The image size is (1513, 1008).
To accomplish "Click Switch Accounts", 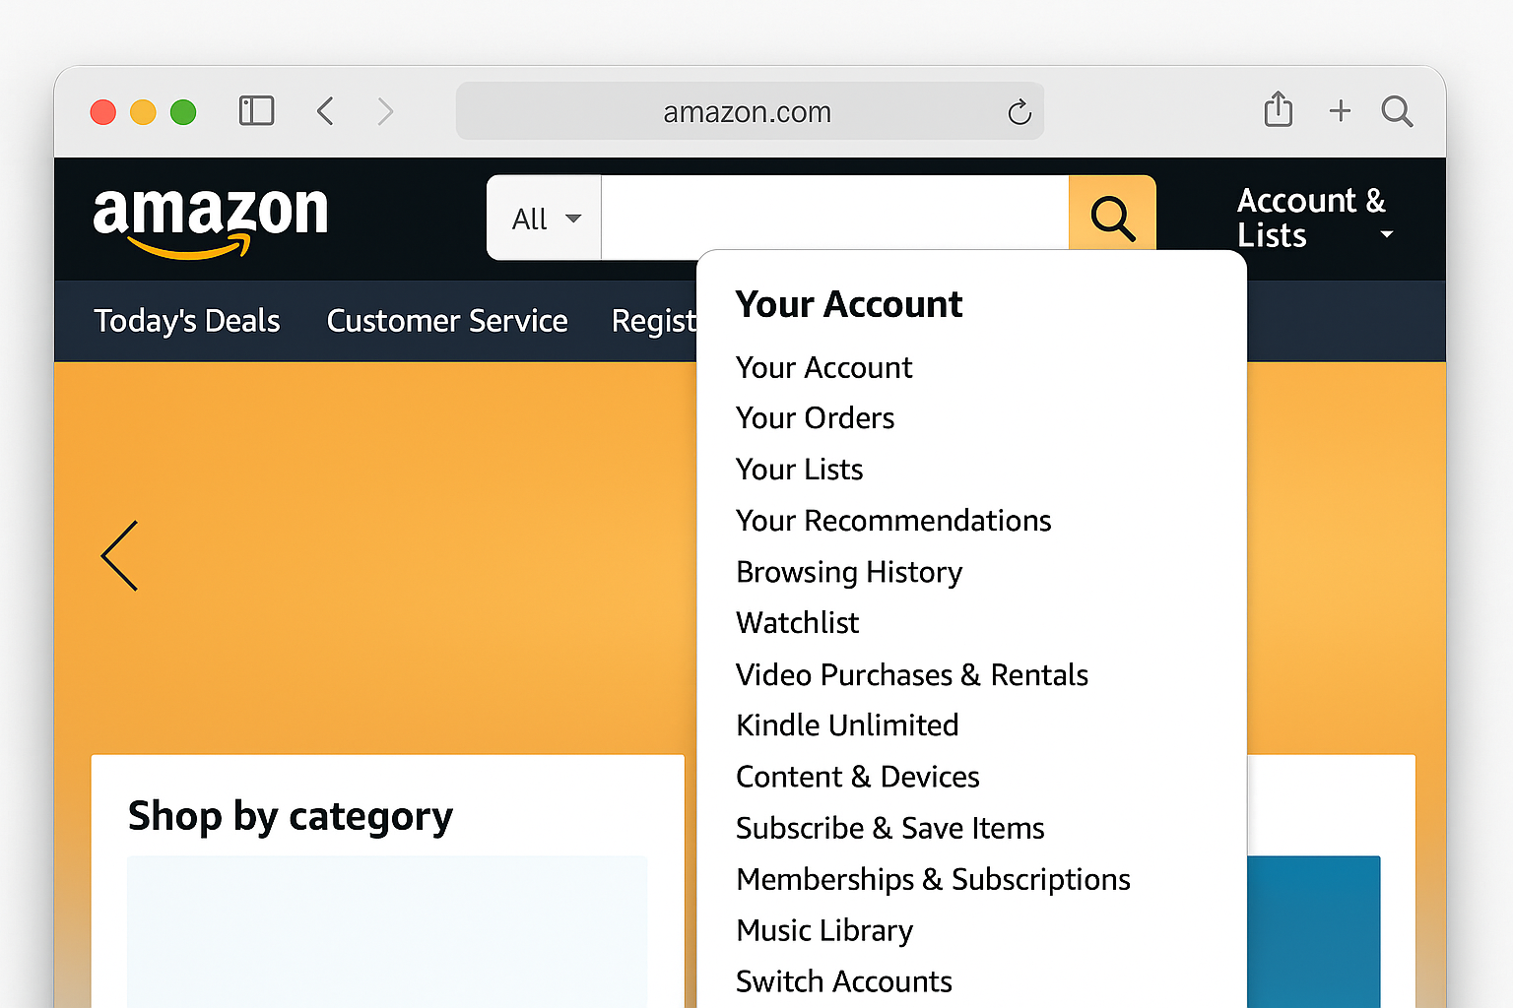I will [843, 980].
